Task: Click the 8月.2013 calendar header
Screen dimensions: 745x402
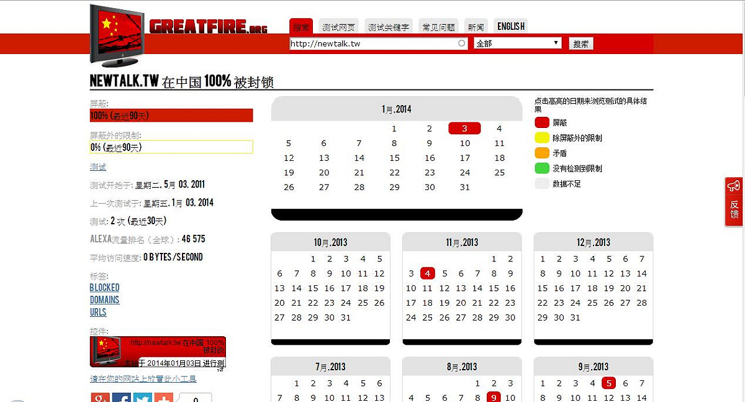Action: click(x=462, y=367)
